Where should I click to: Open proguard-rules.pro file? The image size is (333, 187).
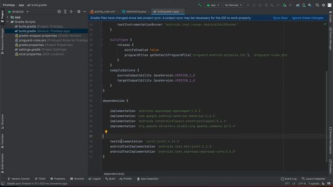pyautogui.click(x=52, y=41)
